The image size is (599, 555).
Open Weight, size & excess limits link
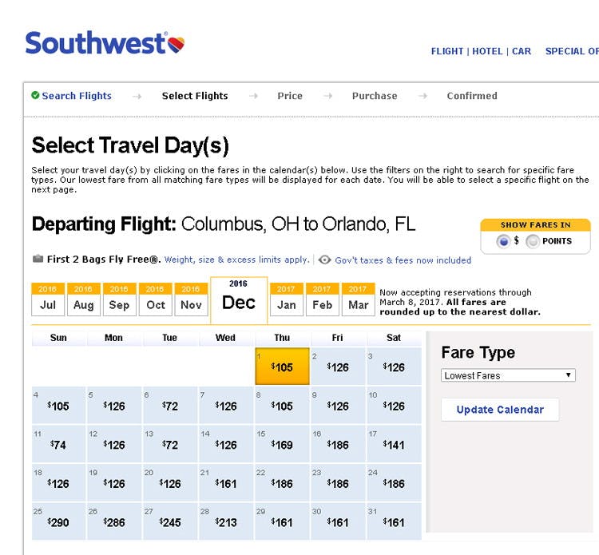tap(236, 260)
